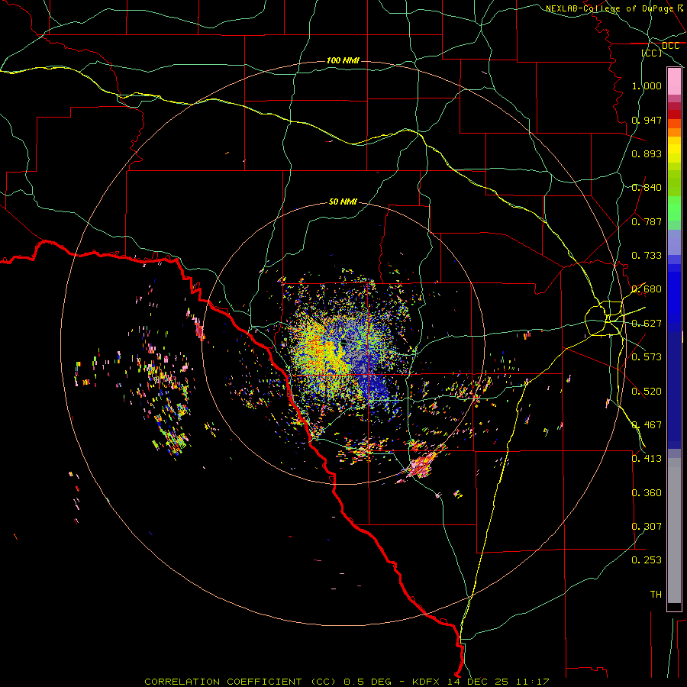Click the 0.307 color scale value
The width and height of the screenshot is (687, 687).
(x=647, y=527)
